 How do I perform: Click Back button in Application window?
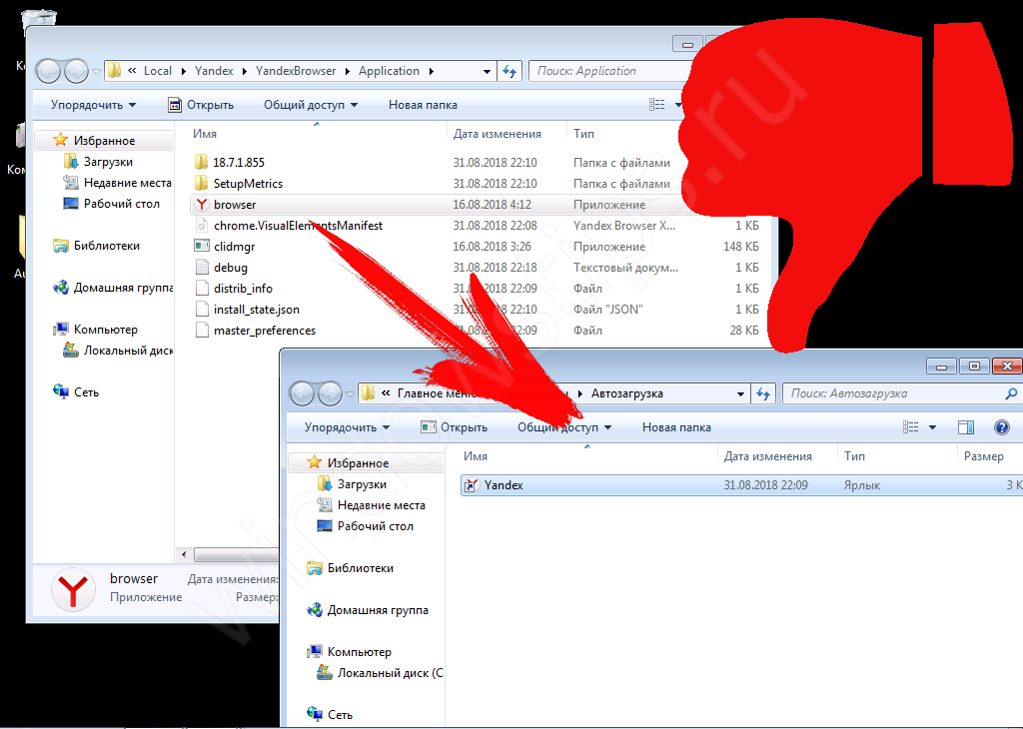48,71
